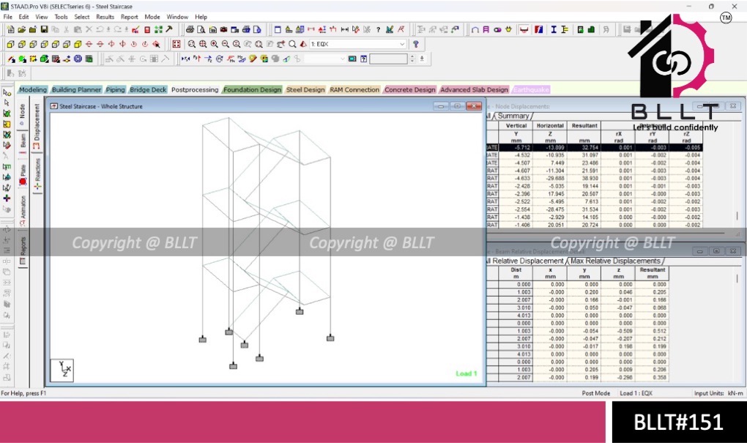Click the Display Whole Structure icon
The width and height of the screenshot is (747, 443).
pos(176,44)
